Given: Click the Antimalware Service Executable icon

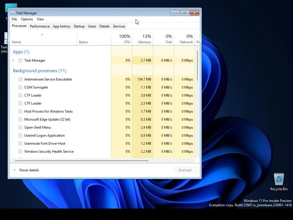Looking at the screenshot, I should click(20, 79).
